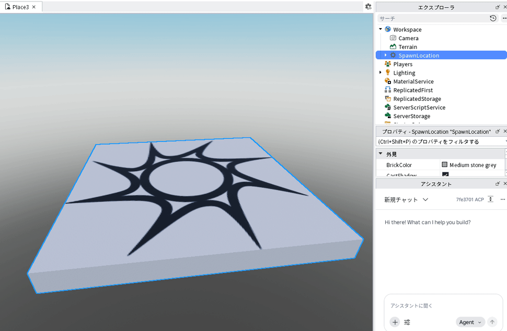507x331 pixels.
Task: Collapse the Workspace tree node
Action: pos(381,29)
